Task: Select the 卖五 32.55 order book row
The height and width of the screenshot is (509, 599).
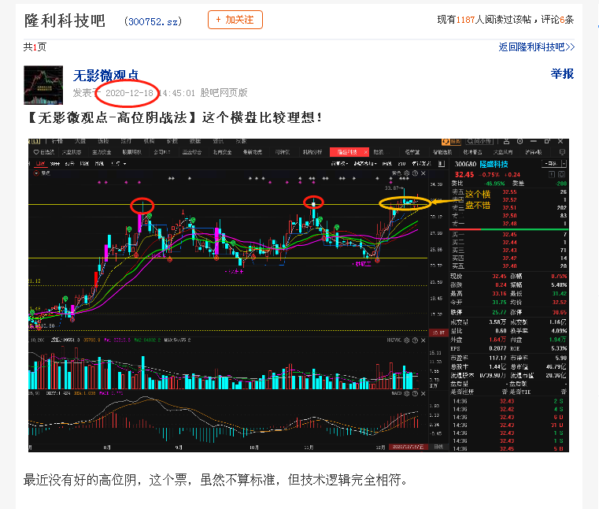Action: (x=509, y=192)
